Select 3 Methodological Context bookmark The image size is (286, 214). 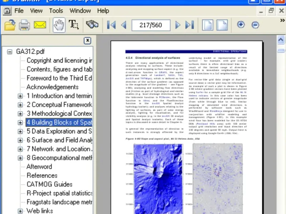(x=59, y=113)
